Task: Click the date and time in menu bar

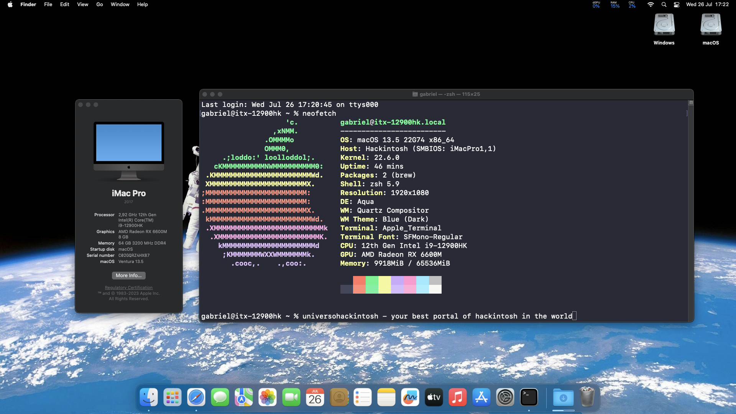Action: click(707, 5)
